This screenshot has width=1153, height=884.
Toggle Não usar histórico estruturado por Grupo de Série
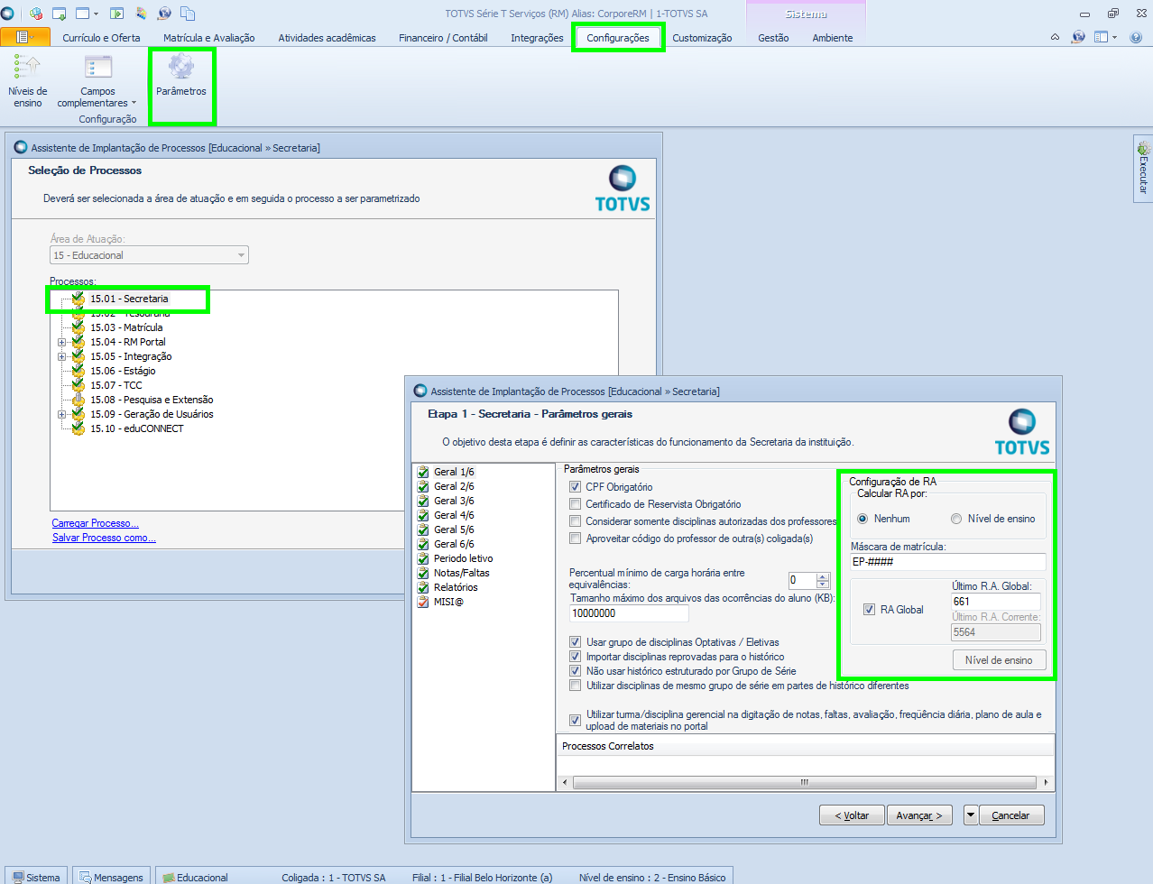click(575, 671)
